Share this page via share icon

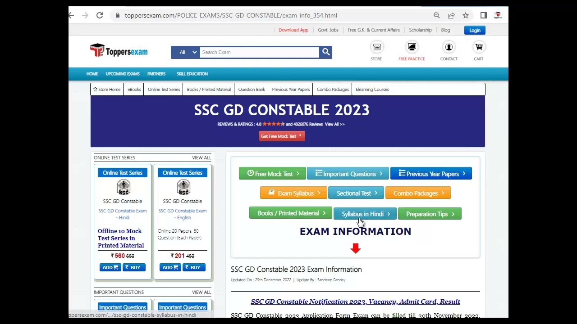(x=451, y=15)
